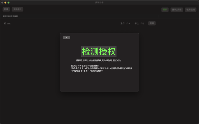This screenshot has width=199, height=124.
Task: Click the 新建 button
Action: click(6, 9)
